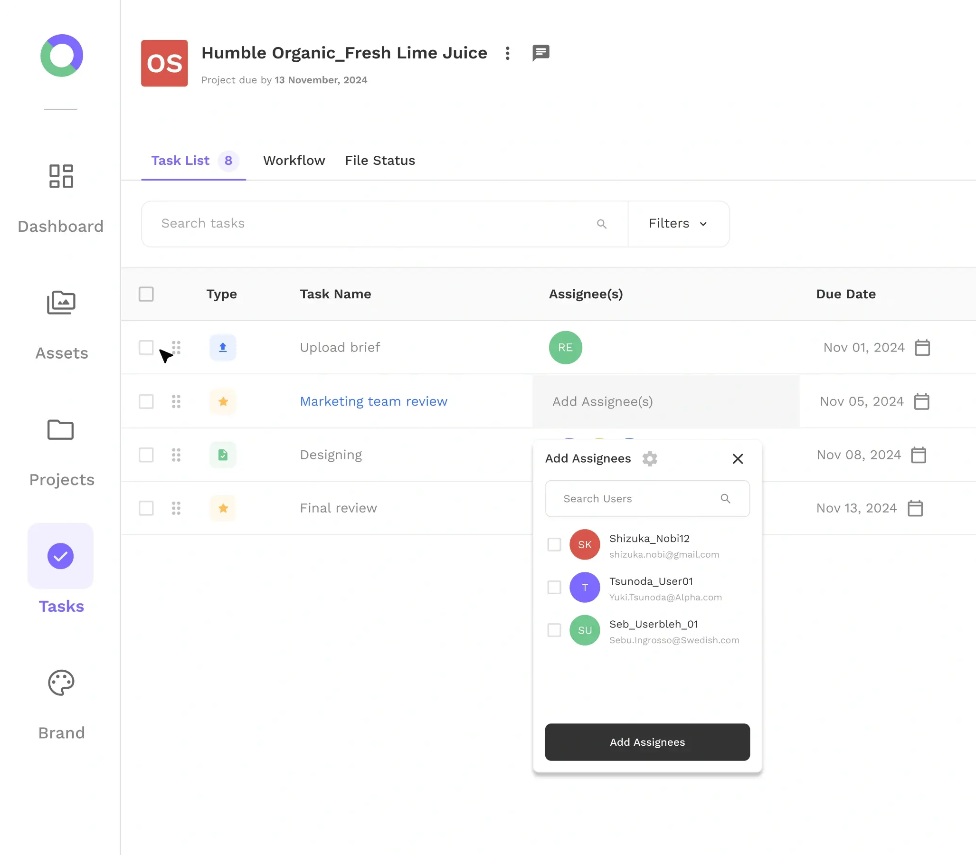This screenshot has width=976, height=855.
Task: Open the Marketing team review link
Action: point(373,401)
